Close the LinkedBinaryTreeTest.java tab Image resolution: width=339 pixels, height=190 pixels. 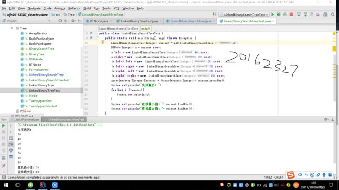161,21
